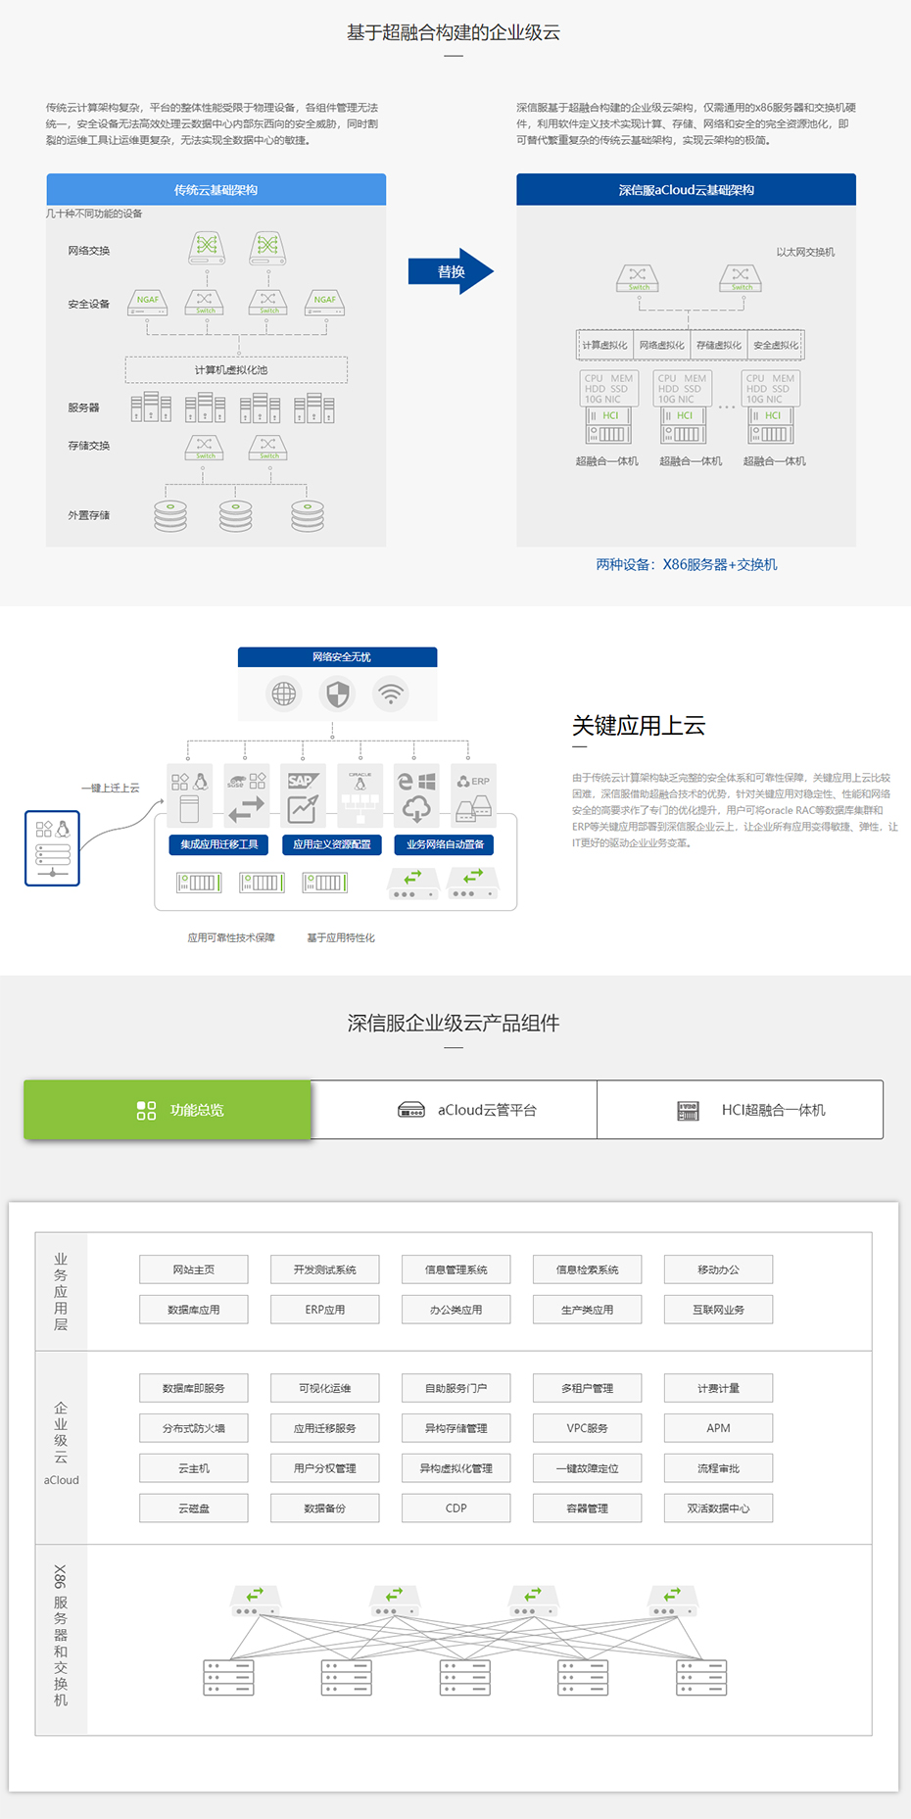Click the 安全虚拟化 cell
This screenshot has height=1819, width=911.
pyautogui.click(x=776, y=345)
